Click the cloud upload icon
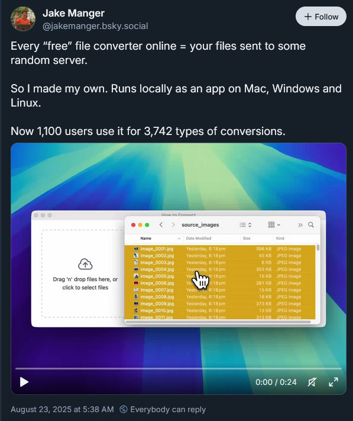This screenshot has width=353, height=421. coord(85,264)
